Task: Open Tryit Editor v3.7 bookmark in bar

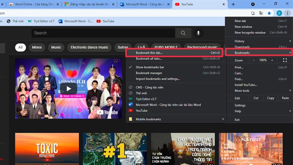Action: pyautogui.click(x=41, y=21)
